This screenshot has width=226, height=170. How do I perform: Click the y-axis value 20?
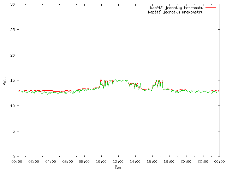[x=13, y=55]
